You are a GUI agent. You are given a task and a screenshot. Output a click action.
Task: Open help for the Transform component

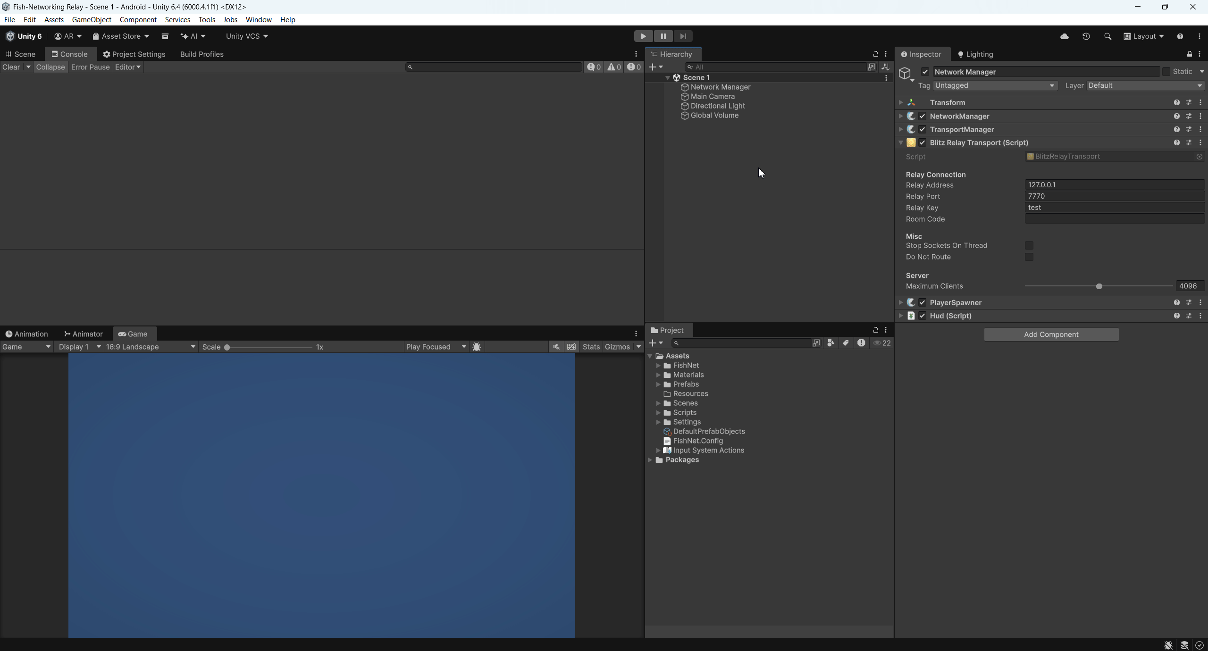[x=1177, y=102]
